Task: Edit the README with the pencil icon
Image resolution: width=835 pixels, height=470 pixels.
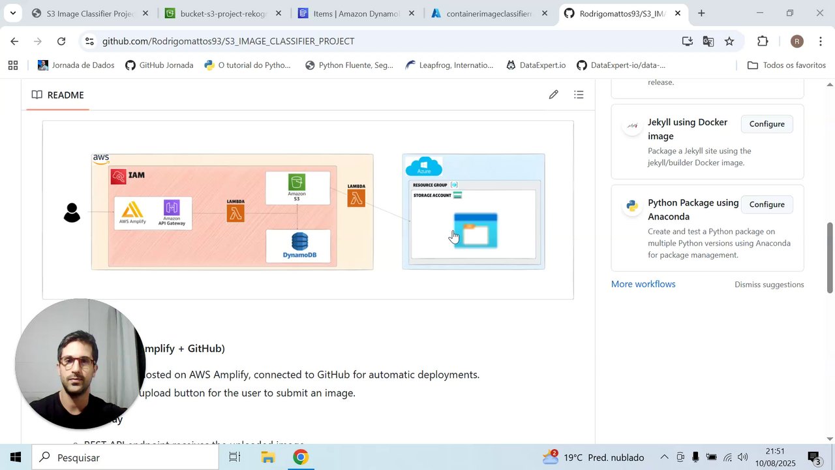Action: click(x=553, y=95)
